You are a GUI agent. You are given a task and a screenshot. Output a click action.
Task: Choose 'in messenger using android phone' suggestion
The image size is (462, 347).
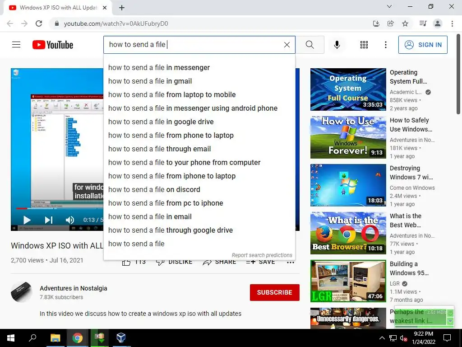(x=199, y=108)
